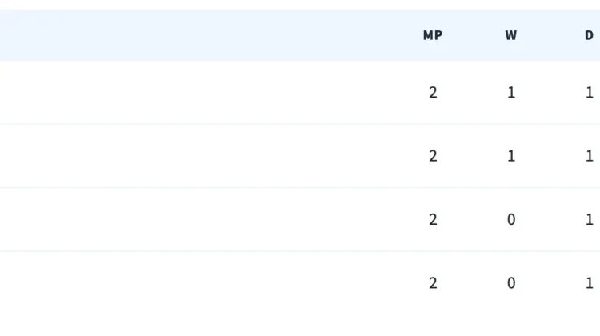Click the last row's zero wins value
The height and width of the screenshot is (336, 600).
click(x=511, y=283)
